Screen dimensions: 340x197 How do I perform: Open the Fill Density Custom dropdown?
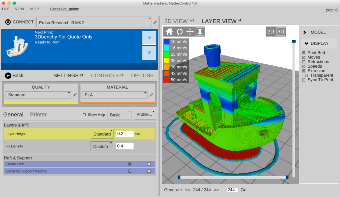(102, 146)
